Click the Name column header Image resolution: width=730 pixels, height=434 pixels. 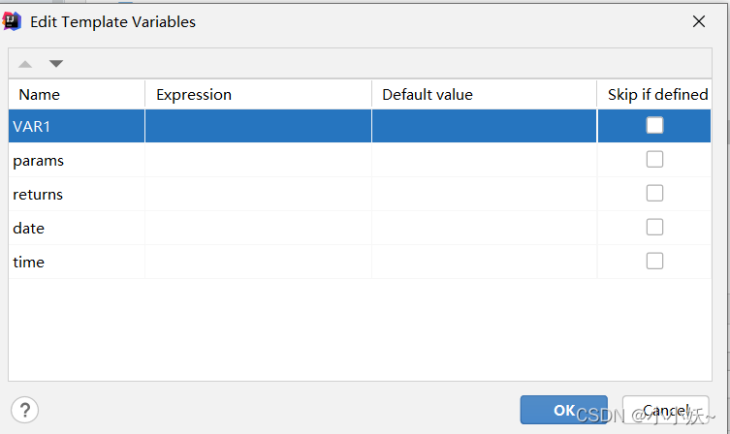point(76,94)
